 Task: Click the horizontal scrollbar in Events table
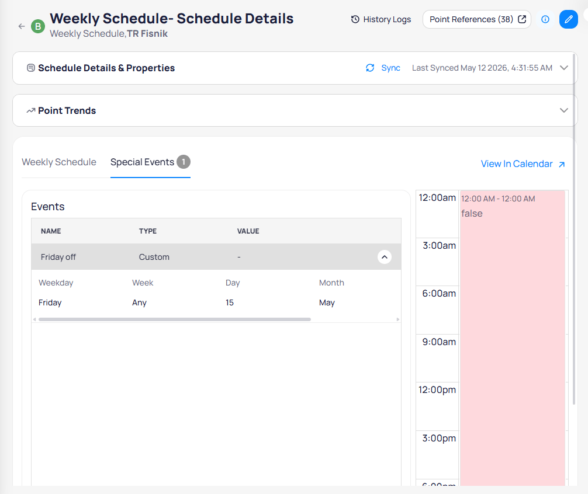174,319
